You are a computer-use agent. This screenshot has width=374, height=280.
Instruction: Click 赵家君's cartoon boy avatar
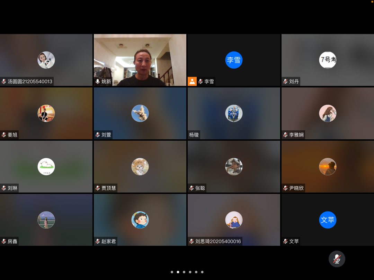140,220
